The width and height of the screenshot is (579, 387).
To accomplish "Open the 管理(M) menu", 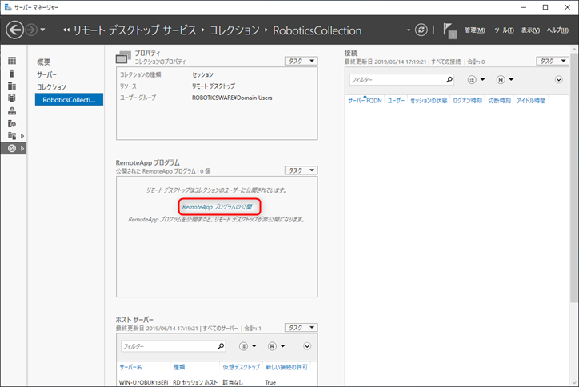I will pyautogui.click(x=475, y=30).
